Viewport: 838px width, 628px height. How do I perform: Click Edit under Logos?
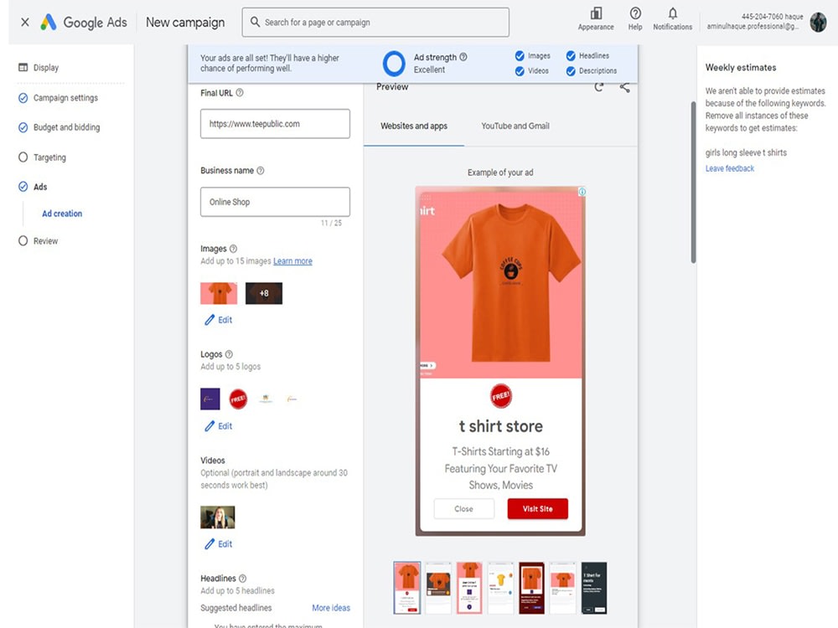point(219,426)
